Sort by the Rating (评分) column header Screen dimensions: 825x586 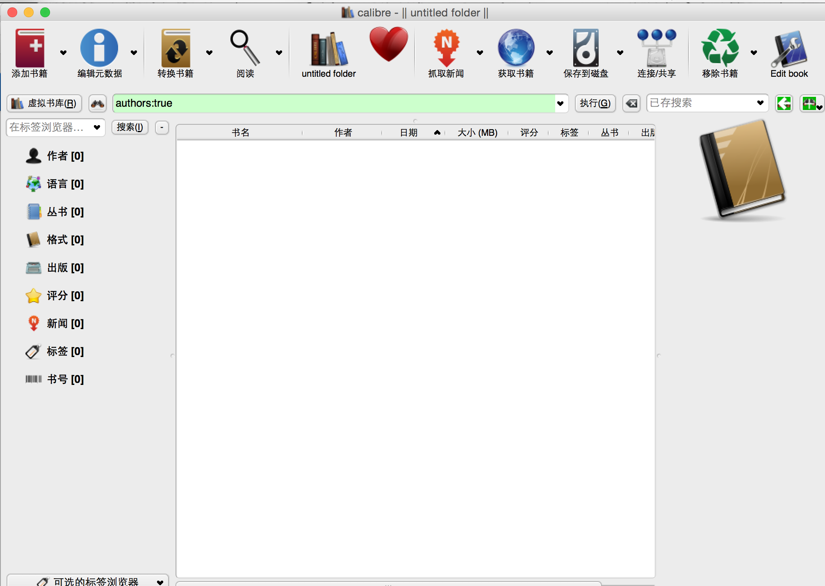pos(529,133)
